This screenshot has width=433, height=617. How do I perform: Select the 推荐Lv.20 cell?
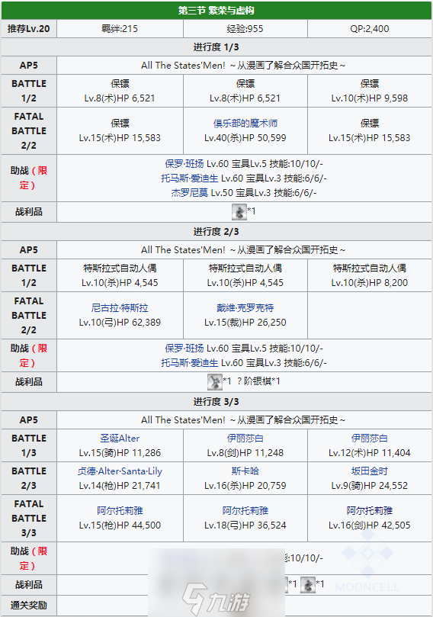tap(29, 29)
